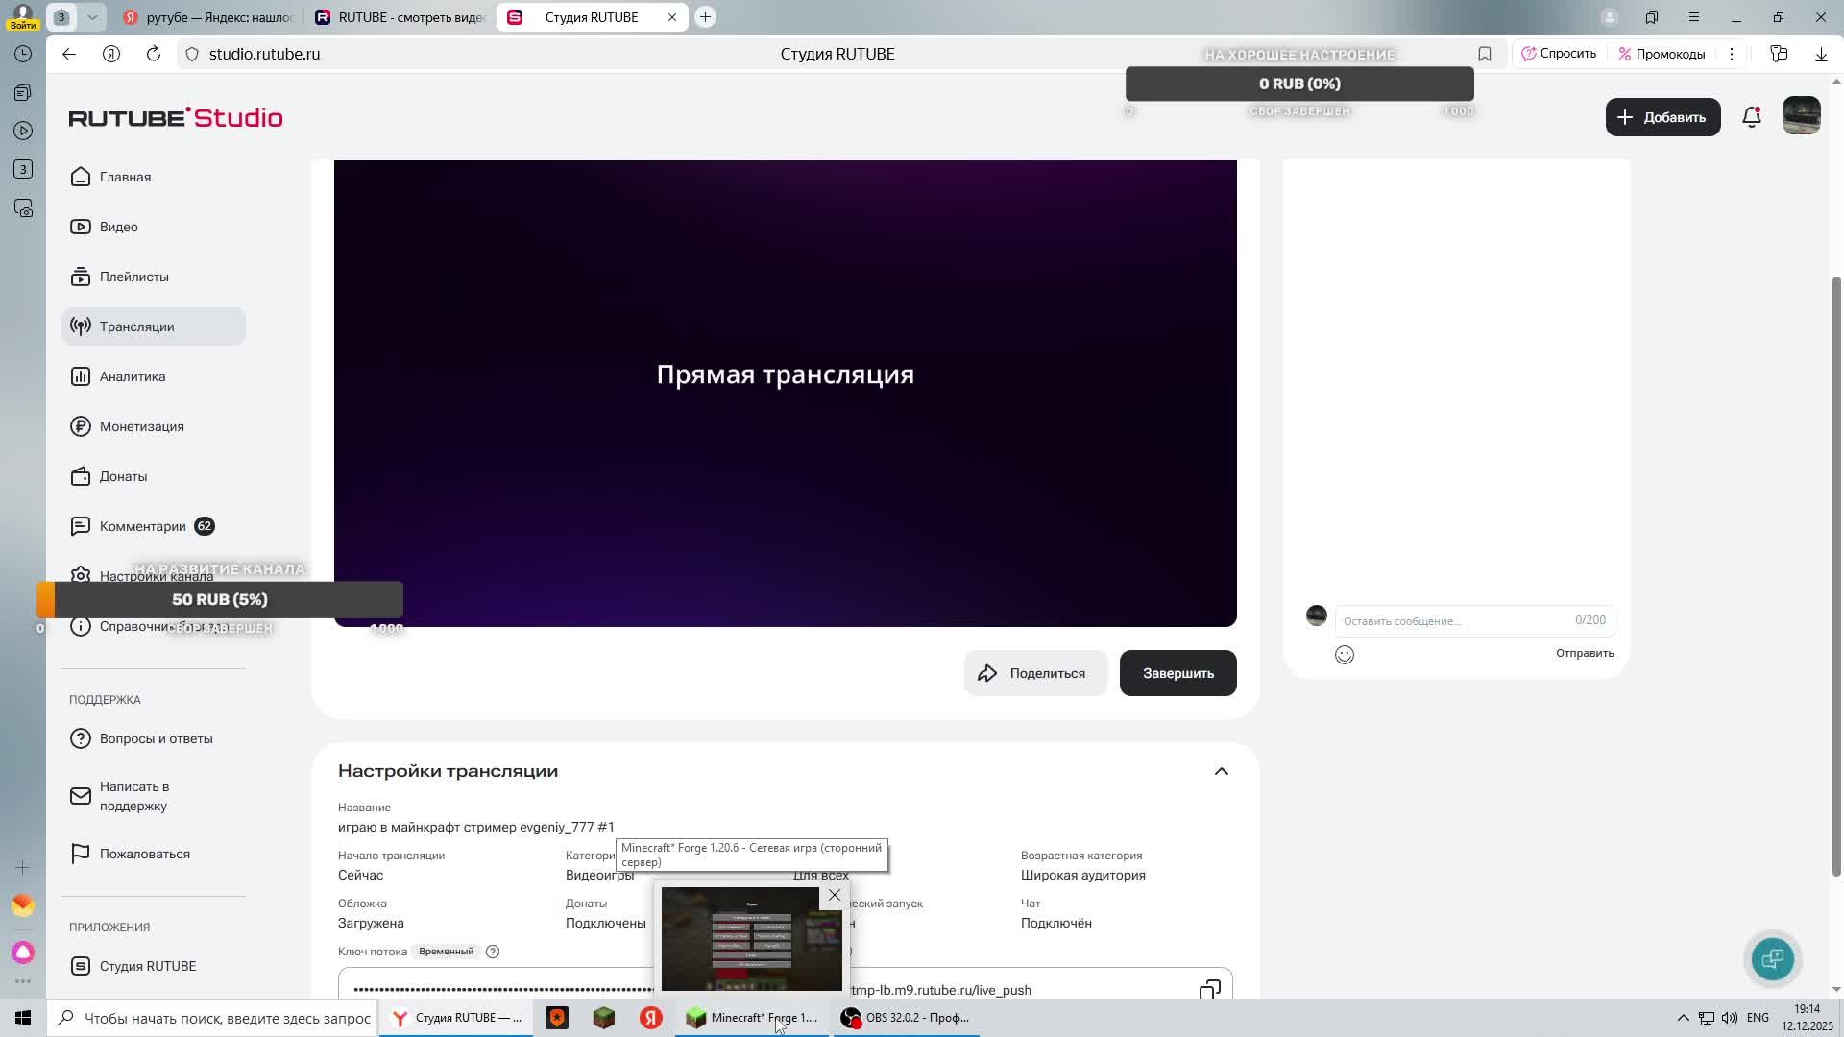Collapse the Настройки трансляции section
1844x1037 pixels.
click(x=1221, y=771)
